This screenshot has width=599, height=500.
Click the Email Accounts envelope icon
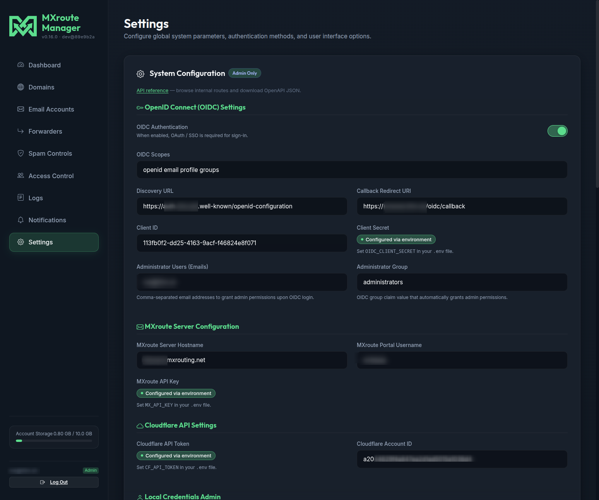coord(21,109)
